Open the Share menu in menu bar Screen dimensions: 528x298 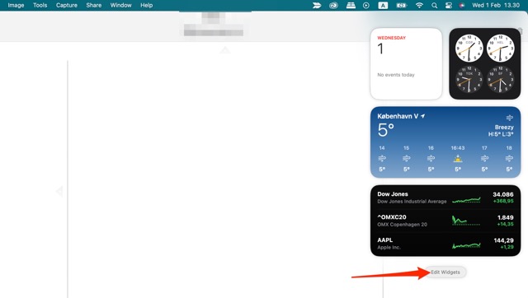[93, 6]
